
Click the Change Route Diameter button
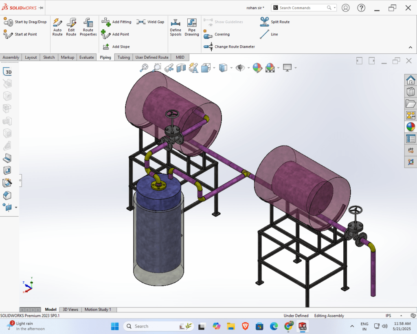pos(230,47)
